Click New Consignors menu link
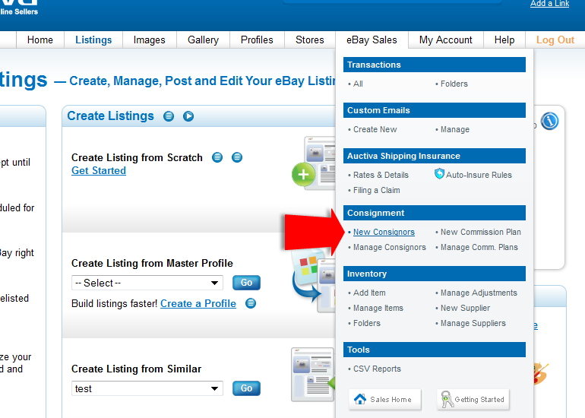Screen dimensions: 585x418 [384, 232]
